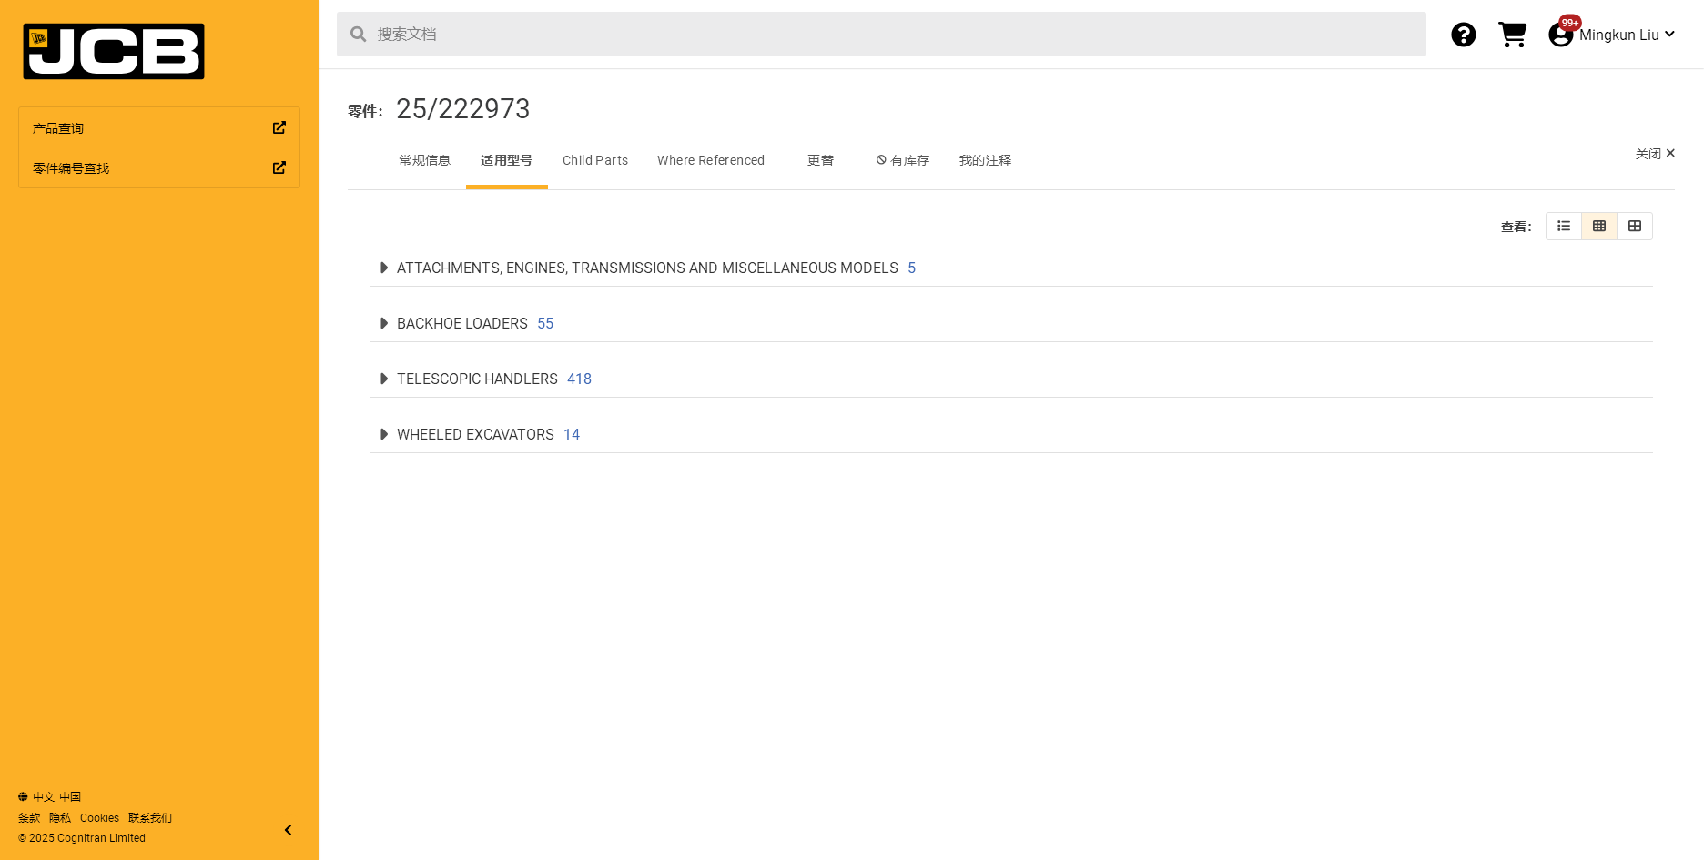Viewport: 1704px width, 860px height.
Task: Click the part number 25/222973 heading
Action: point(463,108)
